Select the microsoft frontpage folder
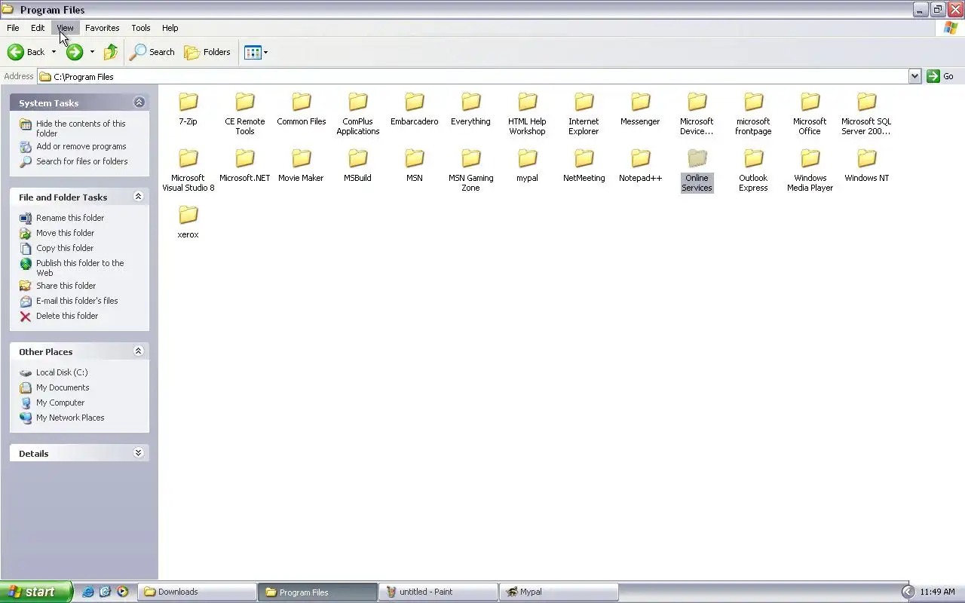 754,113
